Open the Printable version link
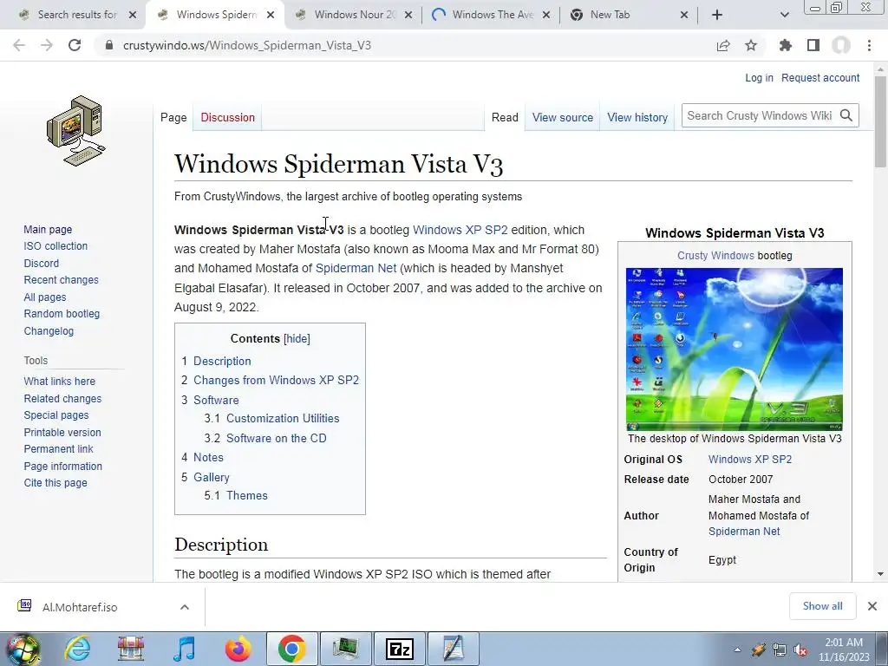This screenshot has width=888, height=666. coord(62,432)
